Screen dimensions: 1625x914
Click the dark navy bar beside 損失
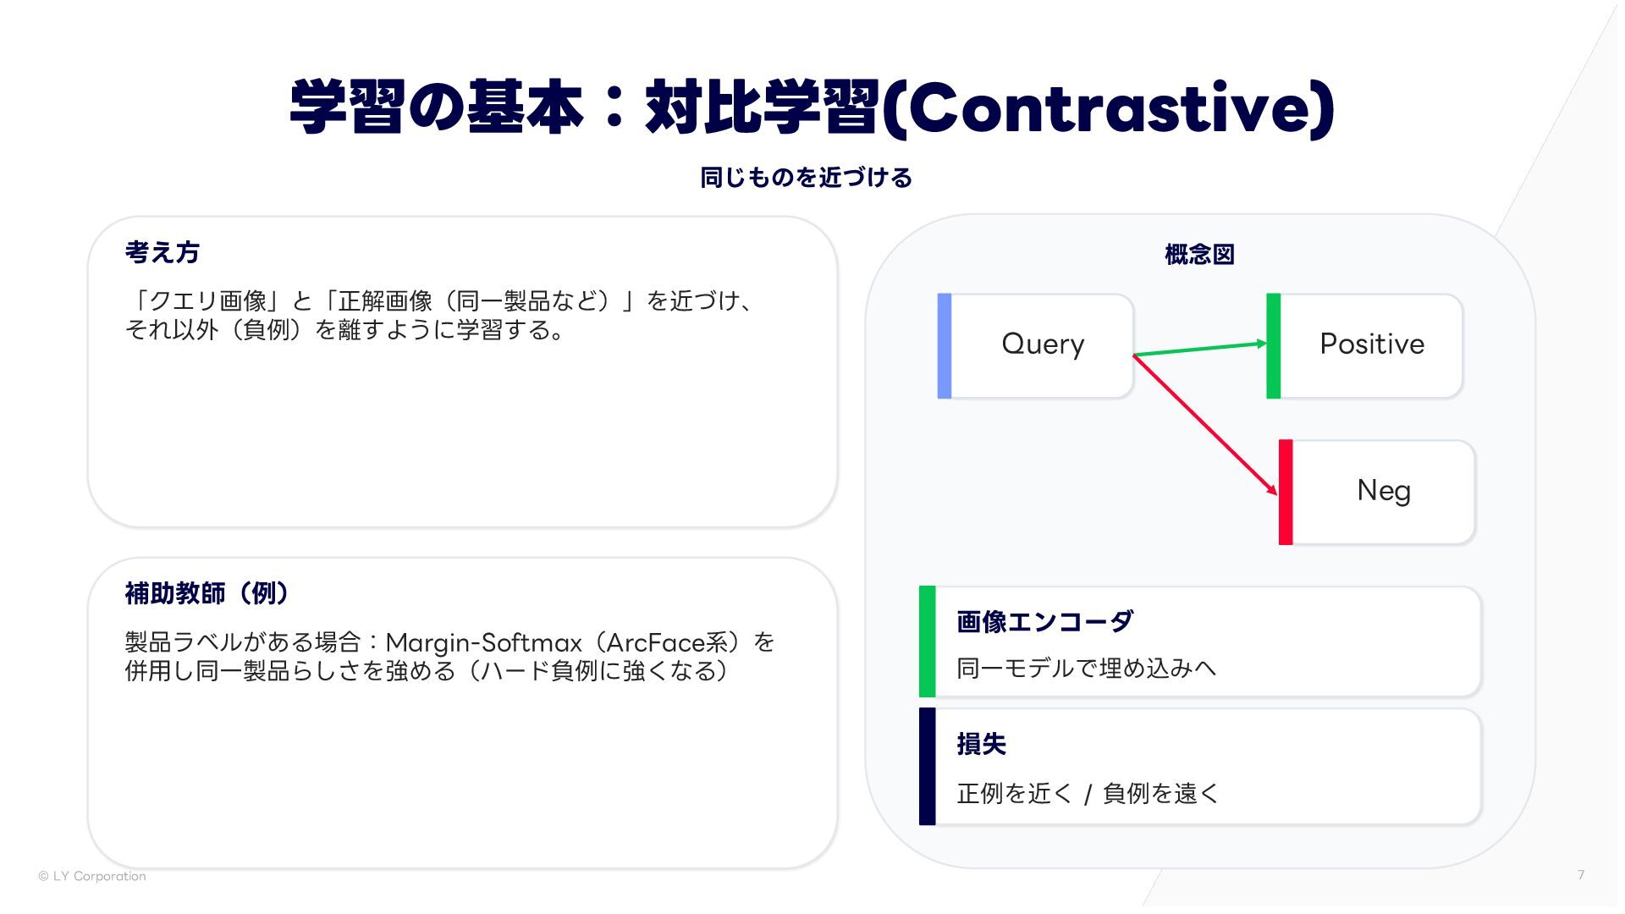pos(928,766)
